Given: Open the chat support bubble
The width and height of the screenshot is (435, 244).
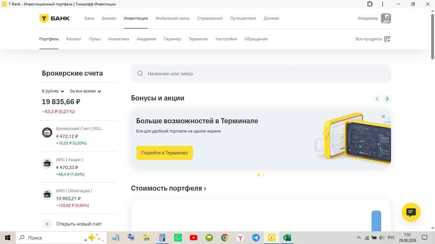Looking at the screenshot, I should tap(411, 212).
